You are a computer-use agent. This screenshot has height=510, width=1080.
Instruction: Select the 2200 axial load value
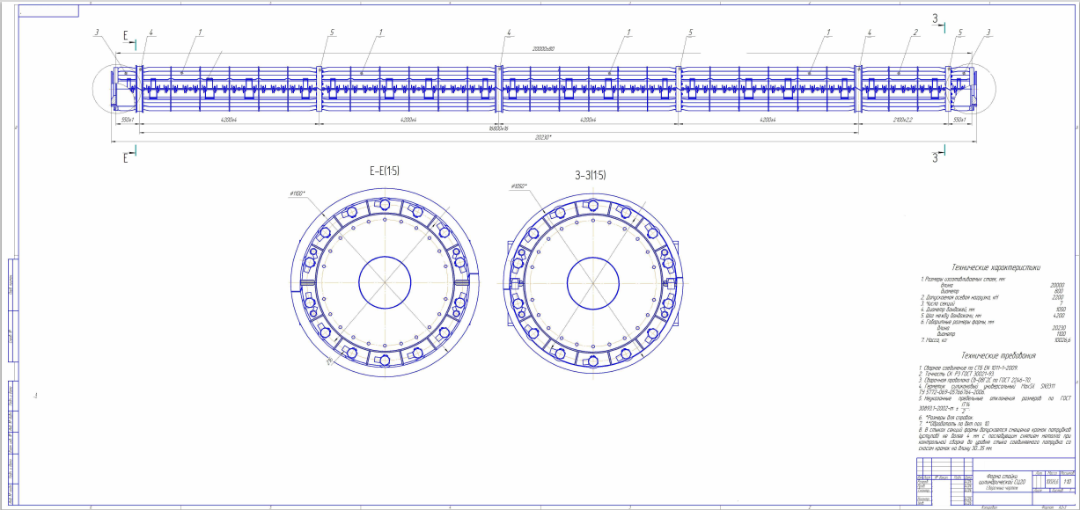1059,298
